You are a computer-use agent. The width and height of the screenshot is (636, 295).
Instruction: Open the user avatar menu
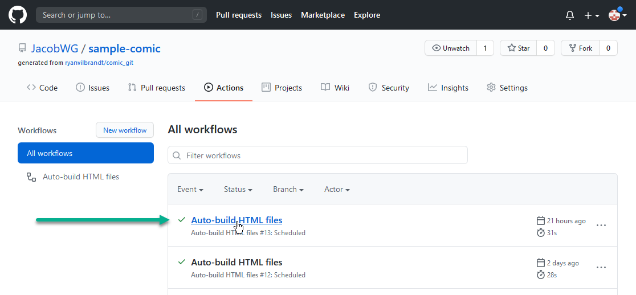click(x=617, y=15)
